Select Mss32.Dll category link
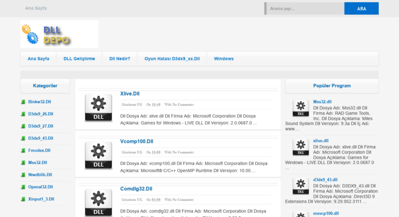The width and height of the screenshot is (399, 217). pos(37,163)
